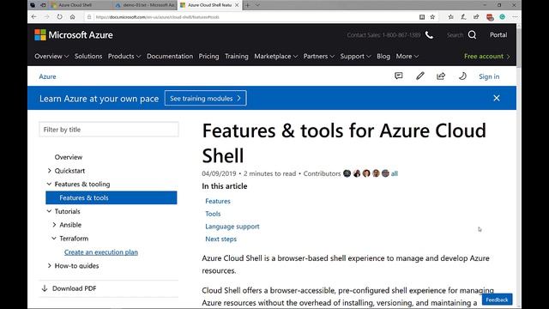Viewport: 549px width, 309px height.
Task: Click the edit pencil icon on docs page
Action: [420, 76]
